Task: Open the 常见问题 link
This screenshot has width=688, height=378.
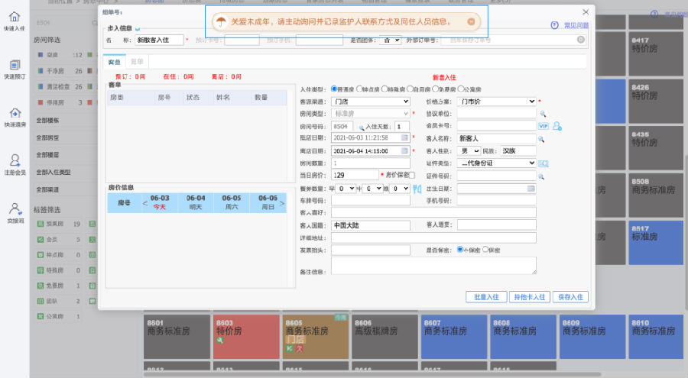Action: click(x=576, y=25)
